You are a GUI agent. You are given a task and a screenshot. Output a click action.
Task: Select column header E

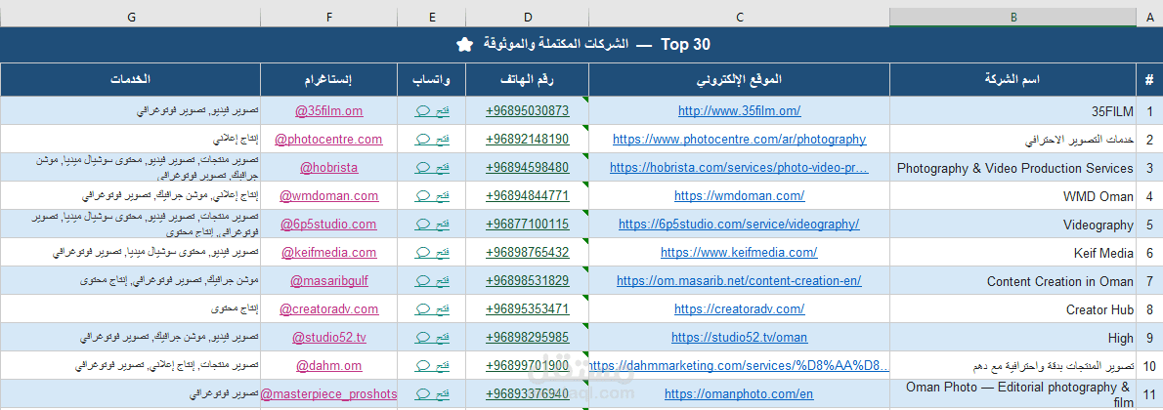pos(432,17)
